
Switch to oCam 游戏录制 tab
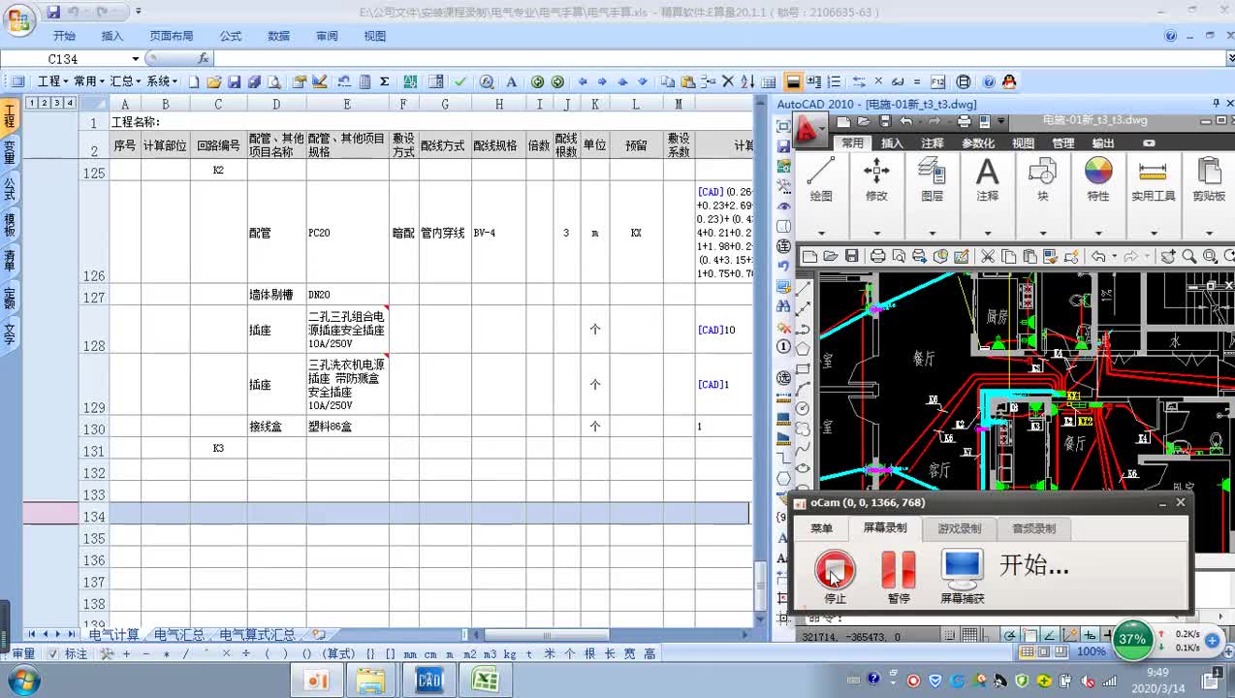click(959, 528)
